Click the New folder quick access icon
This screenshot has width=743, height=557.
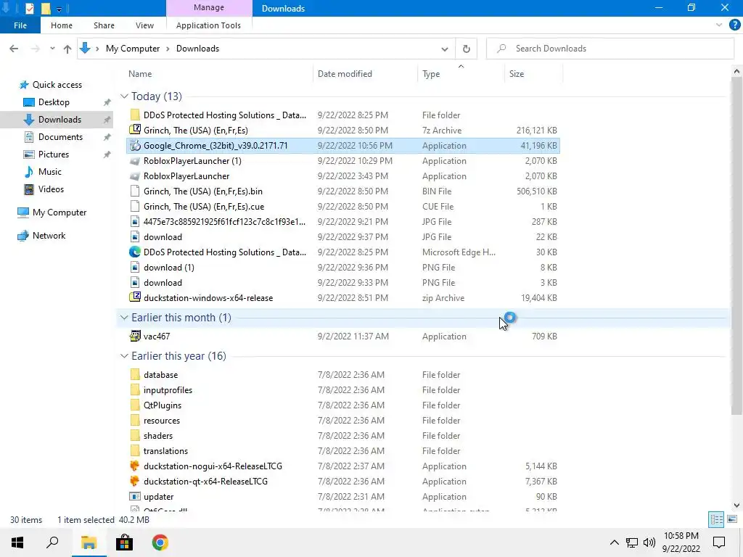[x=46, y=8]
